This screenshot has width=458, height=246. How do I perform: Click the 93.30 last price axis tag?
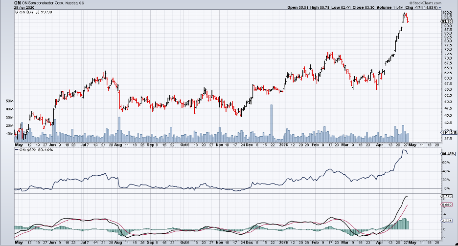coord(446,21)
